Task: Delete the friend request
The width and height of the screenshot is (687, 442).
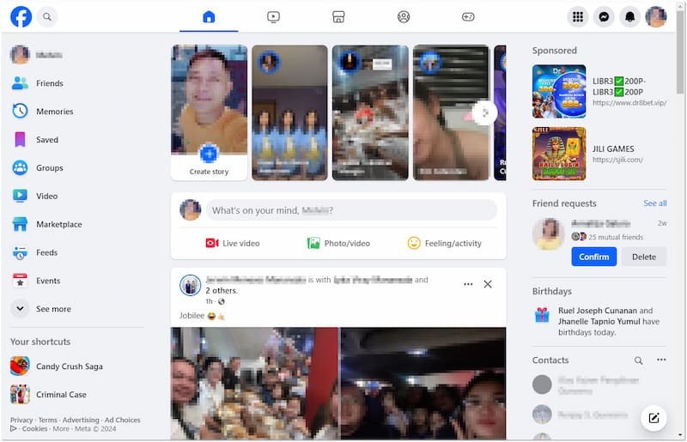Action: point(643,257)
